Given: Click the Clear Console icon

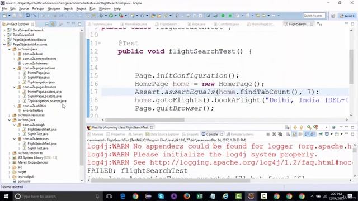Looking at the screenshot, I should (288, 134).
